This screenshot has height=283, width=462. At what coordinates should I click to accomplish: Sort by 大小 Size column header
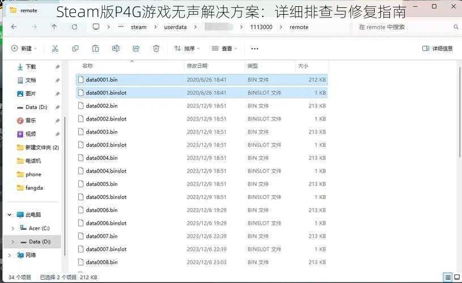tap(303, 66)
